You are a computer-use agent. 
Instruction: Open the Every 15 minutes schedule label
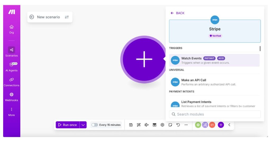[110, 125]
